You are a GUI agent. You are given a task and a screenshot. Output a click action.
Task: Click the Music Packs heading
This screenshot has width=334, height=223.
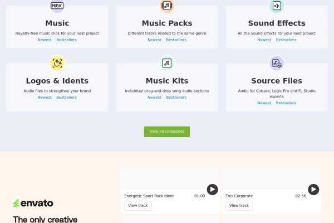point(167,23)
